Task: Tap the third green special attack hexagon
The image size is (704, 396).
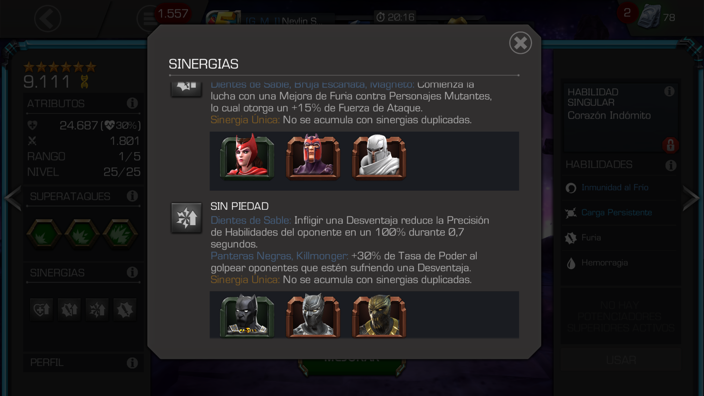Action: coord(120,234)
